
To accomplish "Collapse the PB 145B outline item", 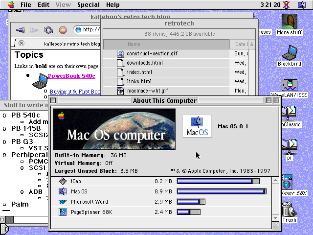I will pos(4,128).
